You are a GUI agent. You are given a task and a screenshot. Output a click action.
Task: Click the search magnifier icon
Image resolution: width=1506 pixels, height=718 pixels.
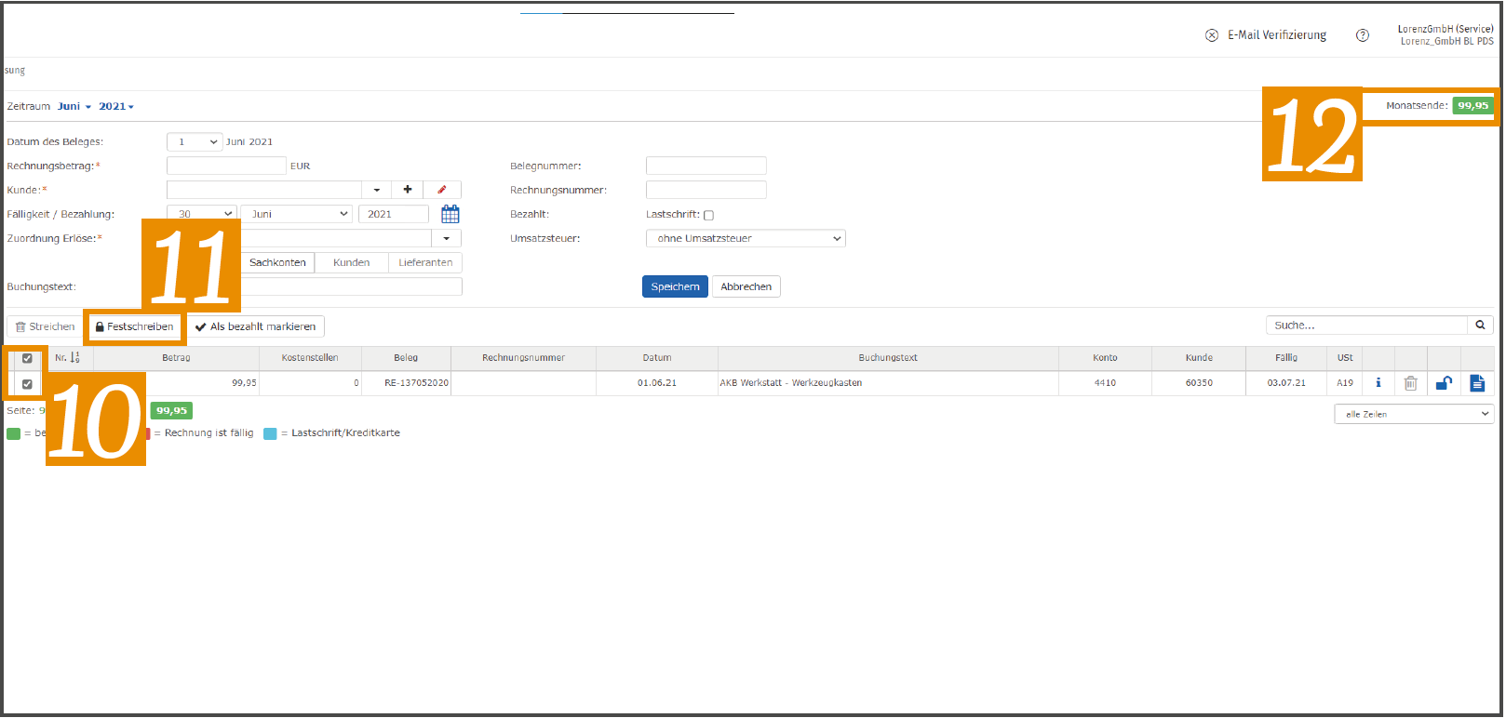point(1481,325)
